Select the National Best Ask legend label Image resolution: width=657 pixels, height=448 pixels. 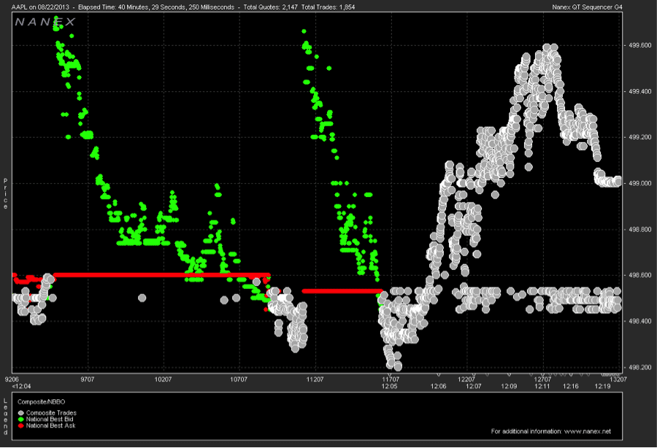(51, 426)
